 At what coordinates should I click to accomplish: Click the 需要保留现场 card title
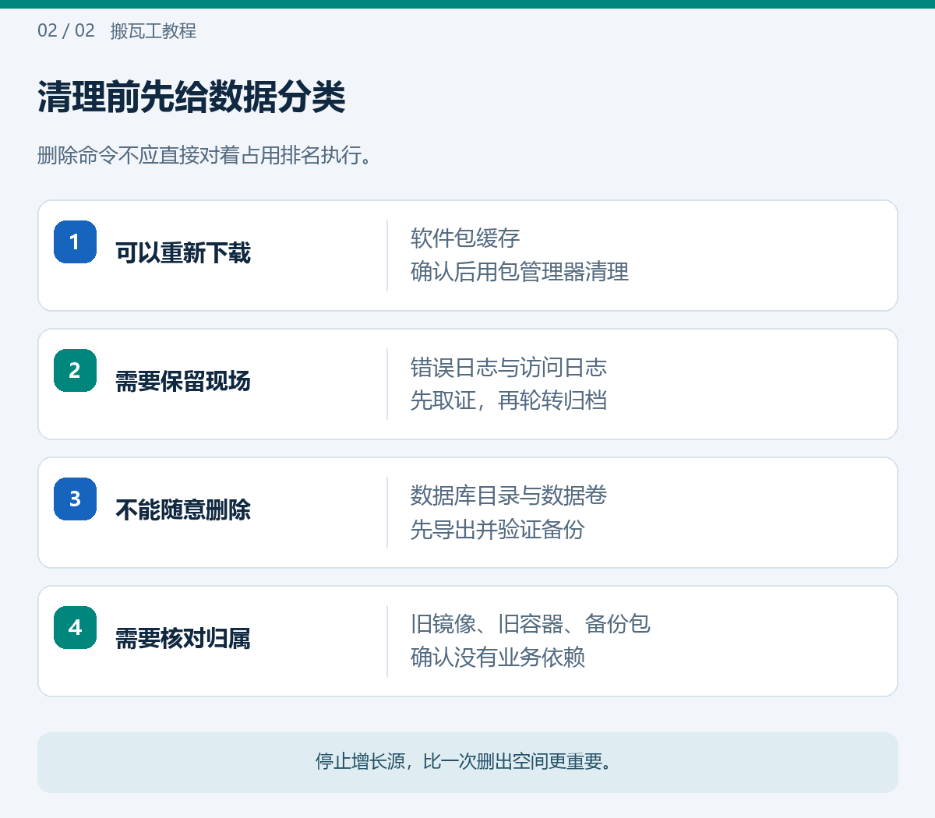(x=183, y=381)
